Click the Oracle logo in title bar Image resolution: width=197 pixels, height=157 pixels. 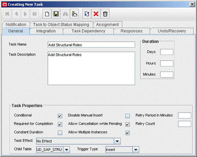pyautogui.click(x=4, y=4)
